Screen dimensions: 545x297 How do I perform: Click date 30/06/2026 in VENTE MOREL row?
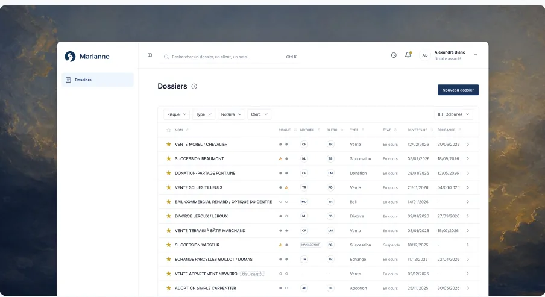coord(449,144)
